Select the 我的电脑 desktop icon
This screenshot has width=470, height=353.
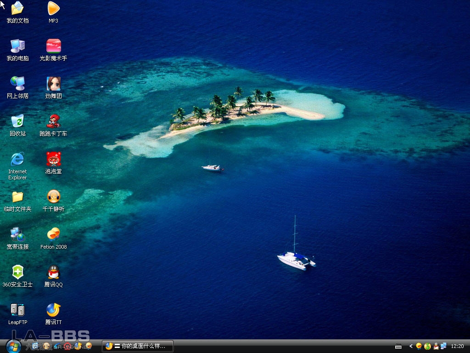17,46
